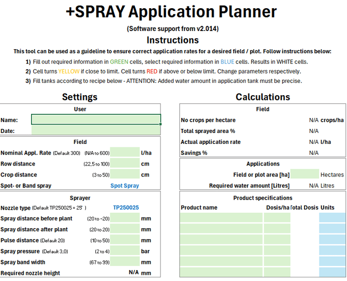Select the Spray pressure input cell
The width and height of the screenshot is (347, 281).
coord(125,251)
